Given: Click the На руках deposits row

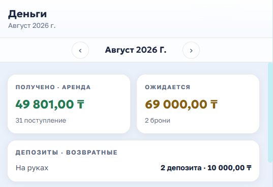Looking at the screenshot, I should pos(133,168).
